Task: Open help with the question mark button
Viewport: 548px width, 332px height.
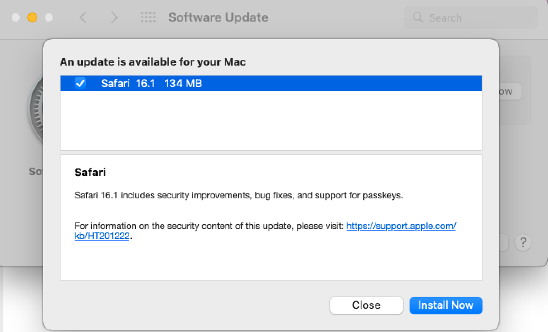Action: click(523, 242)
